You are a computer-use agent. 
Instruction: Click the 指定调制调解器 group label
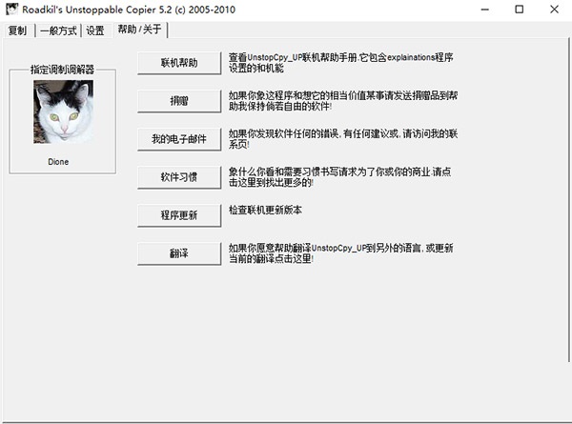coord(62,70)
